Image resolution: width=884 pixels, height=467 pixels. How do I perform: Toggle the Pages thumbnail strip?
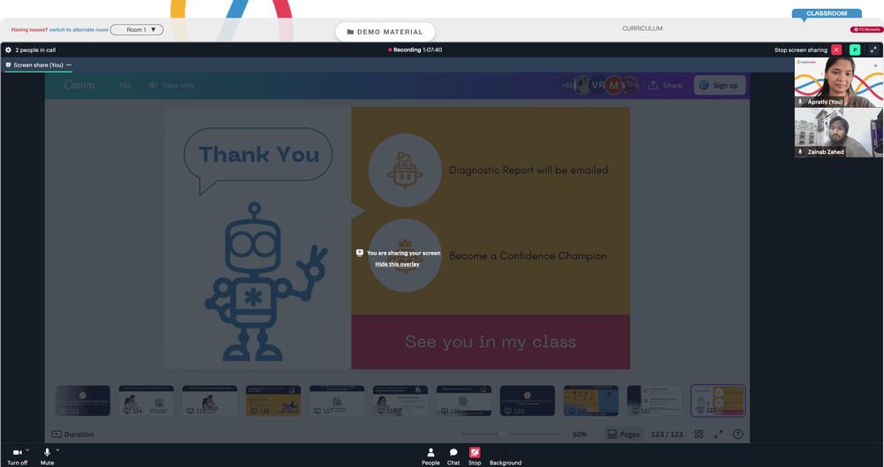tap(623, 433)
